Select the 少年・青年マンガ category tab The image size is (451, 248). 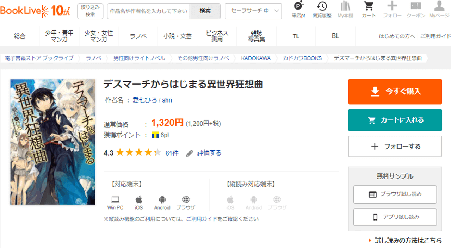tap(59, 36)
